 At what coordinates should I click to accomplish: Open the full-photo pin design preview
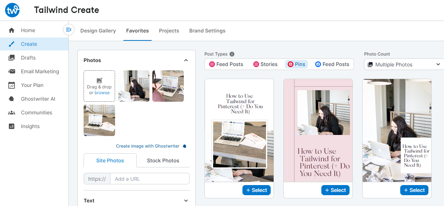click(x=397, y=130)
